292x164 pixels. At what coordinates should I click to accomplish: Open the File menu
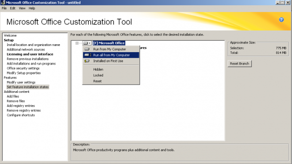pos(4,8)
